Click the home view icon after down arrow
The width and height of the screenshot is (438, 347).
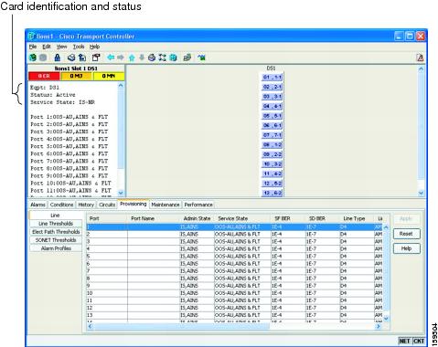(152, 58)
